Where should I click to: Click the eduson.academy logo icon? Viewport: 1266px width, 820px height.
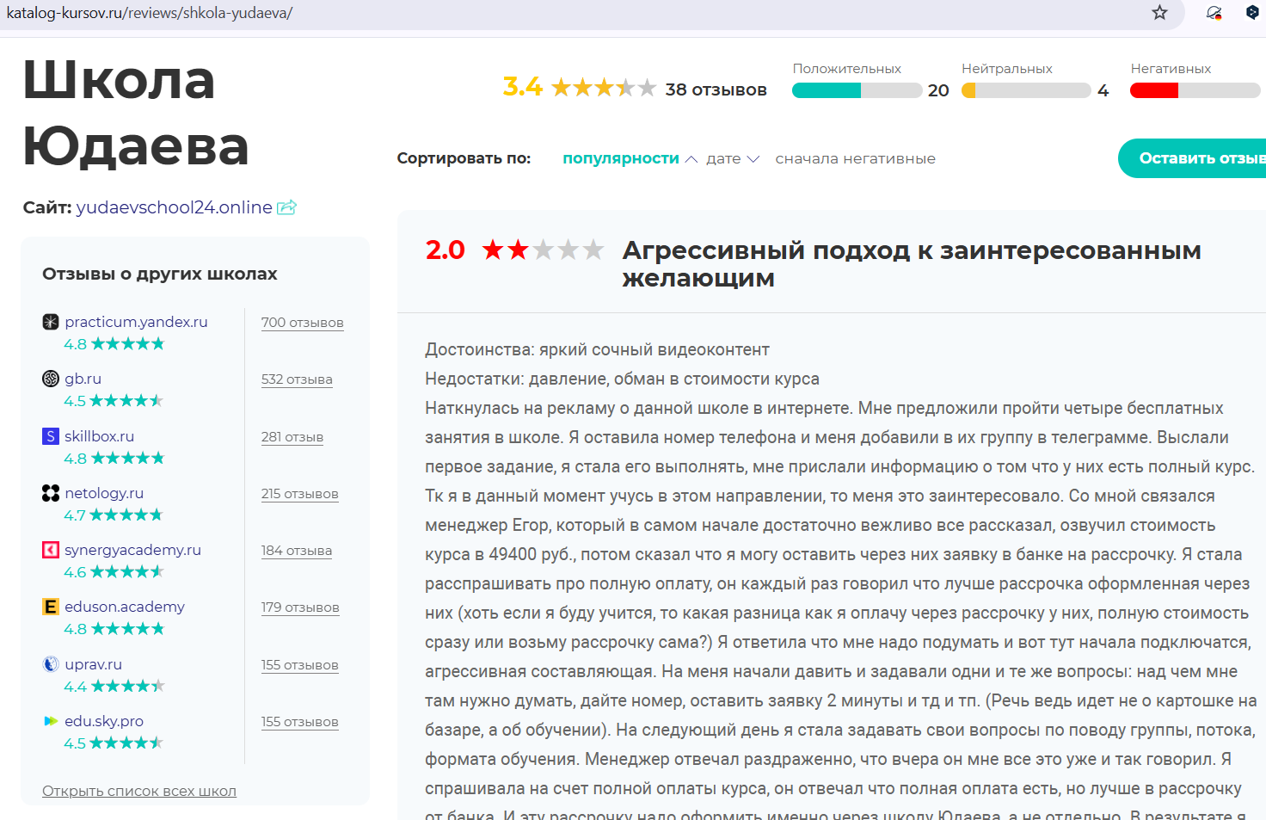point(51,607)
